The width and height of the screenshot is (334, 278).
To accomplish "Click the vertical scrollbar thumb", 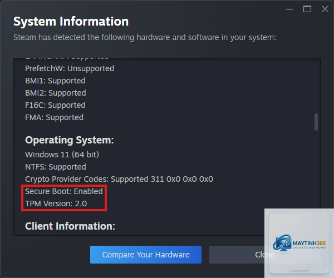I will pyautogui.click(x=316, y=122).
